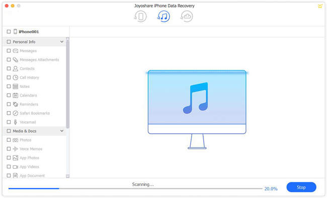Select the Reminders label

click(29, 104)
